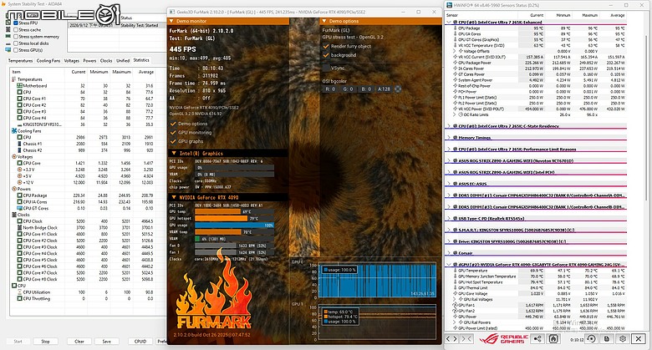Click HWiNFO GPU Temperature sensor icon
Viewport: 652px width, 350px height.
pyautogui.click(x=455, y=271)
